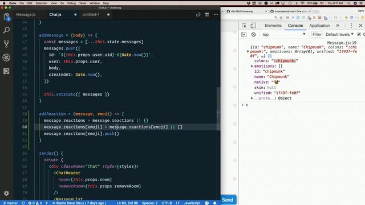Change UTF-8 encoding in status bar

(x=167, y=203)
